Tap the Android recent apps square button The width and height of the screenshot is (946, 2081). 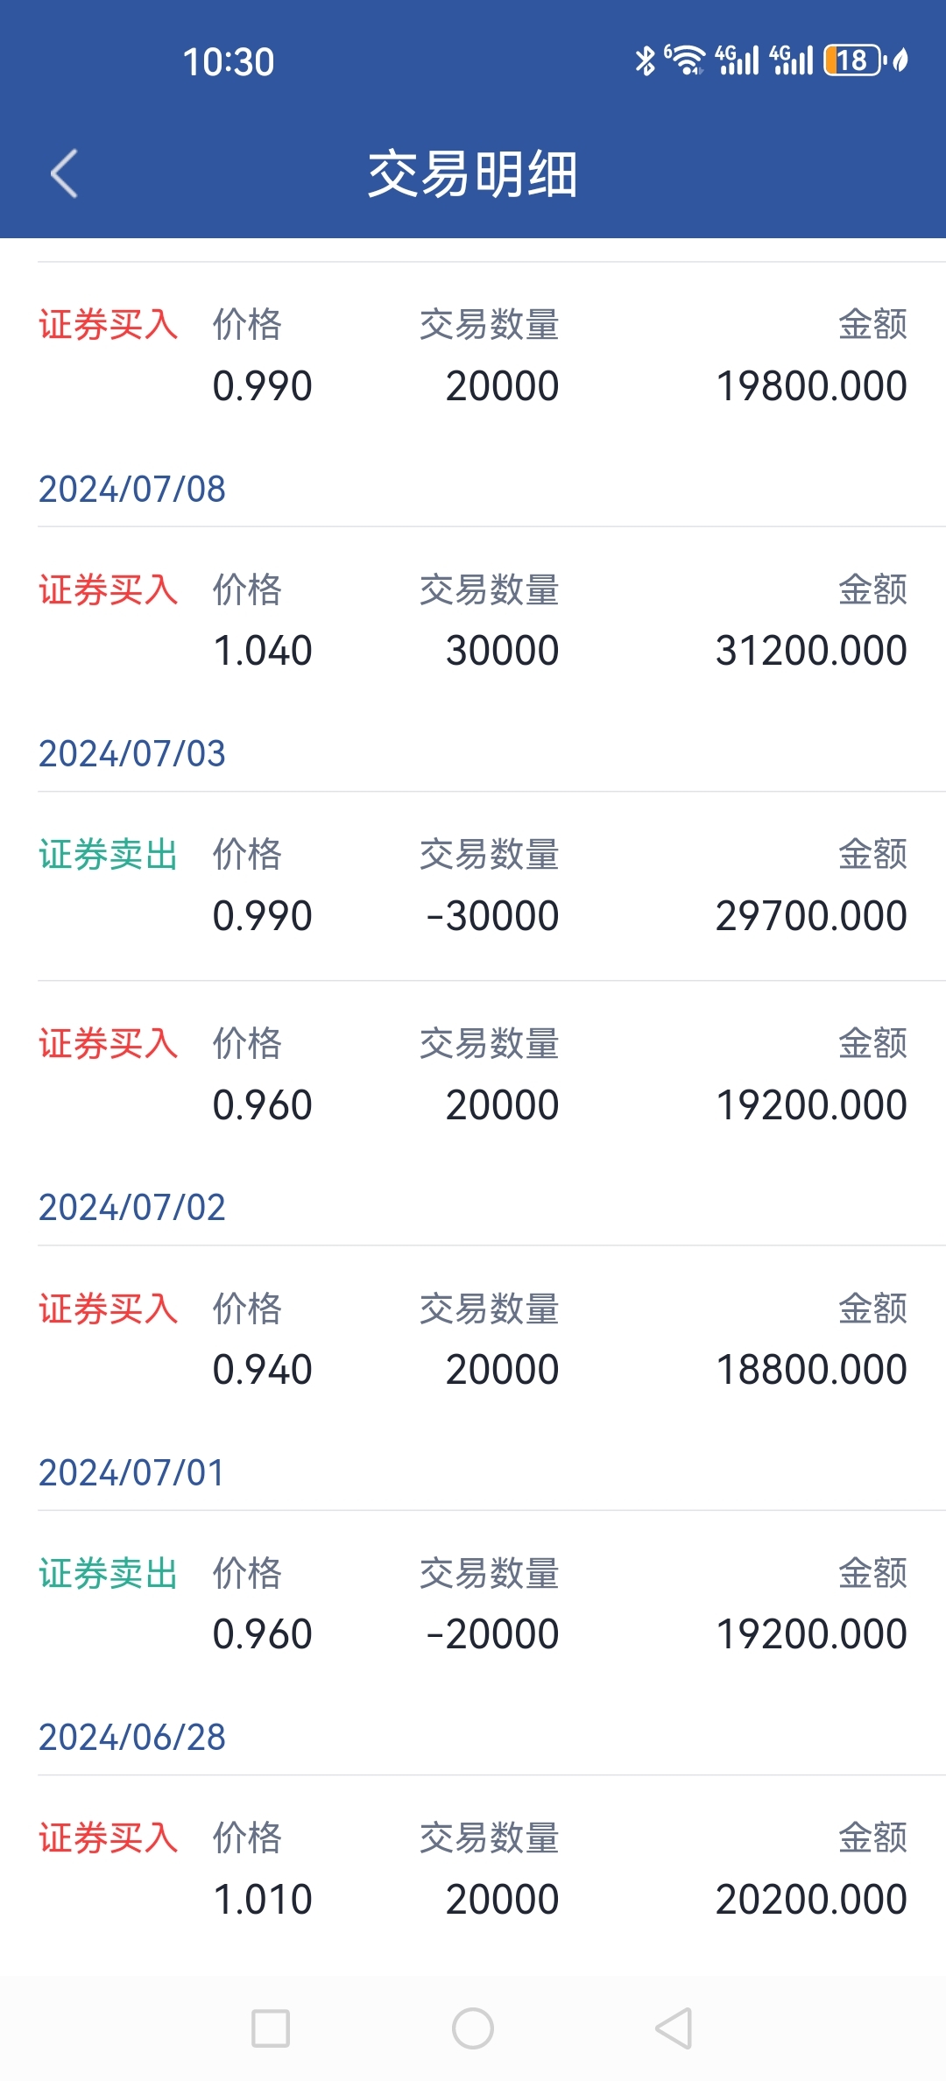point(271,2028)
